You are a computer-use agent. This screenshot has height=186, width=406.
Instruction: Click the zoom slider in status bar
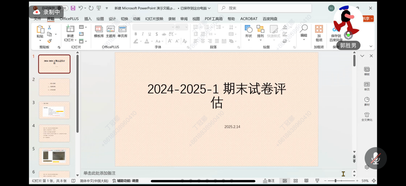click(x=336, y=181)
